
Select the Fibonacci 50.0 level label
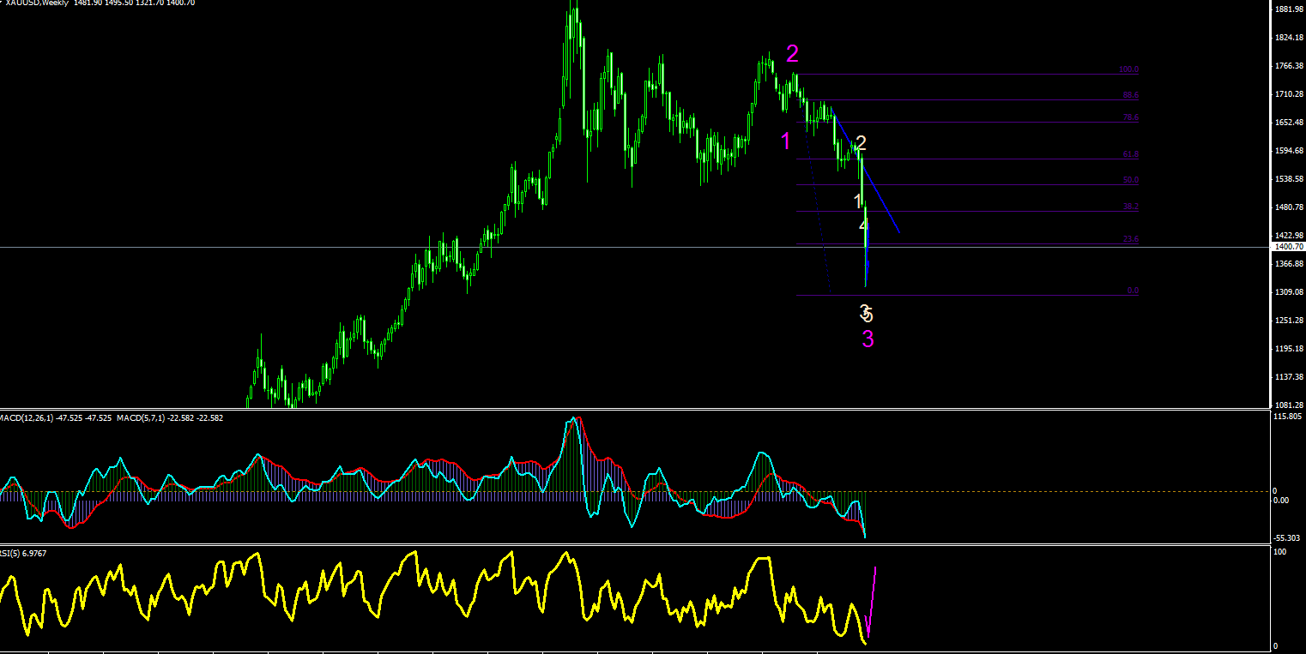click(1129, 180)
